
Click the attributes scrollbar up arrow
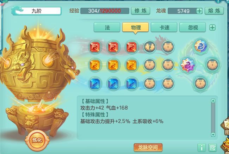[213, 101]
